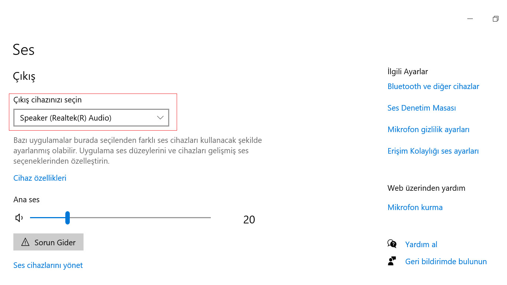
Task: Open the Cihaz özellikleri link
Action: point(40,178)
